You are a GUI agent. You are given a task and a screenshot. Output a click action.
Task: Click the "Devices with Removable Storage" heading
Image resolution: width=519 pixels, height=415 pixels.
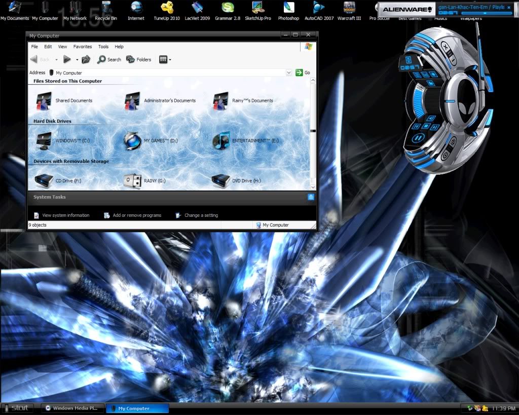click(71, 161)
